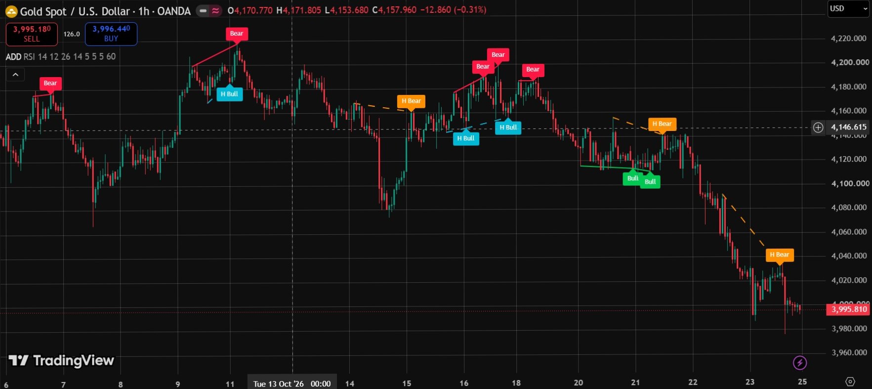Click the pink wavy data-mode icon
872x389 pixels.
click(x=216, y=10)
